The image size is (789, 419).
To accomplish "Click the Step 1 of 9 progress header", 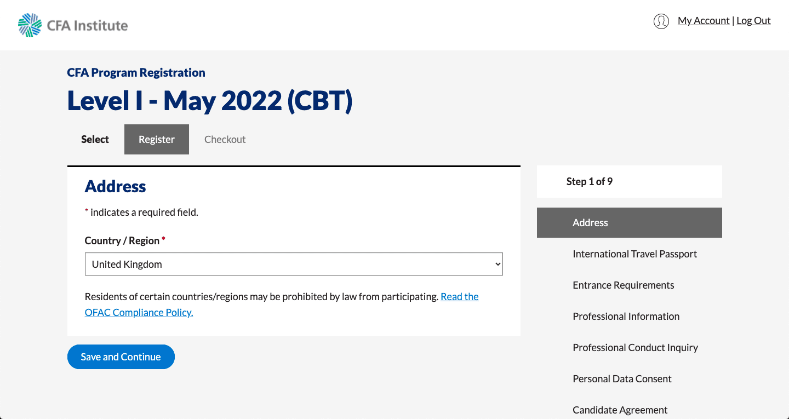I will (630, 181).
